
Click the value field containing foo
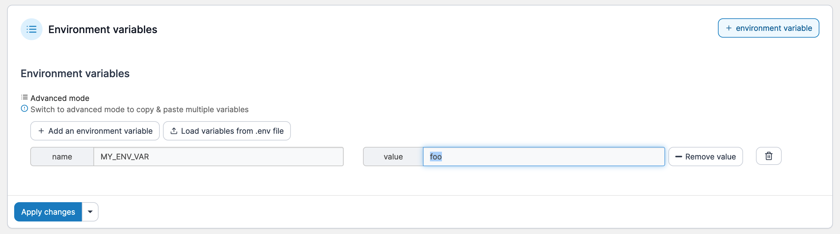[x=544, y=157]
